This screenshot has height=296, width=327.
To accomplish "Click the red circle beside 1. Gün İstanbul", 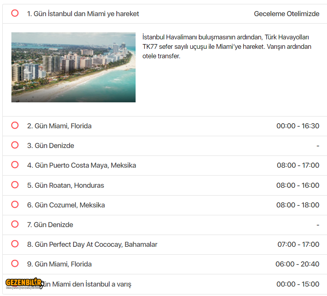I will [x=15, y=13].
